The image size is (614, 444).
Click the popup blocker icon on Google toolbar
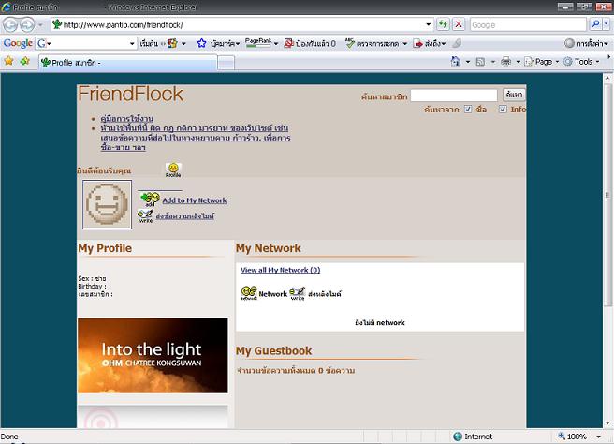coord(288,43)
